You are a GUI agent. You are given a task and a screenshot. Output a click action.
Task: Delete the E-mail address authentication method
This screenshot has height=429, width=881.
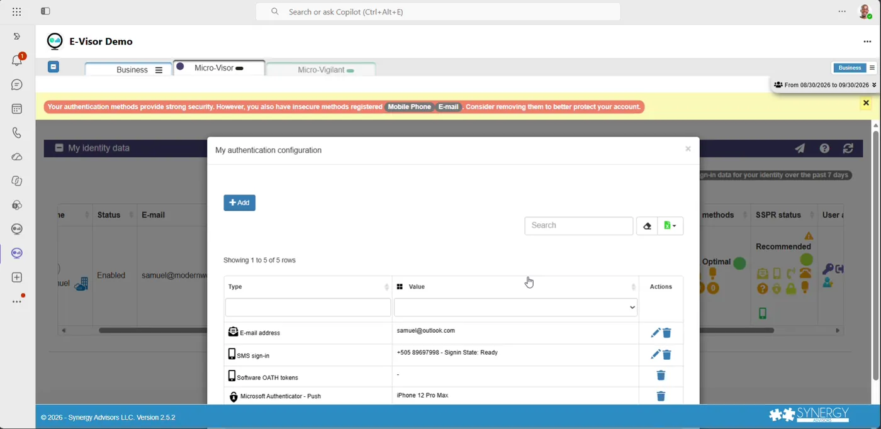click(667, 333)
